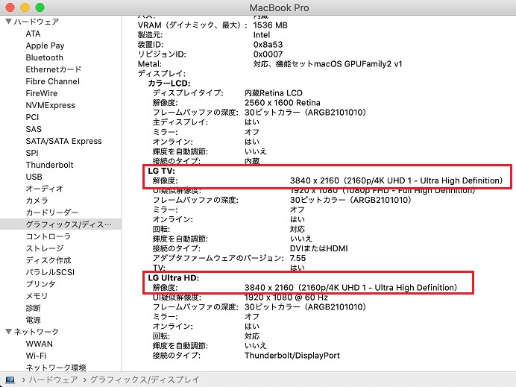Select Wi-Fi under ネットワーク
Screen dimensions: 516x387
36,356
